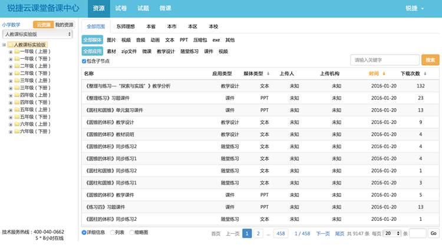Expand the 二年级（上册）tree node
This screenshot has width=442, height=245.
point(11,66)
